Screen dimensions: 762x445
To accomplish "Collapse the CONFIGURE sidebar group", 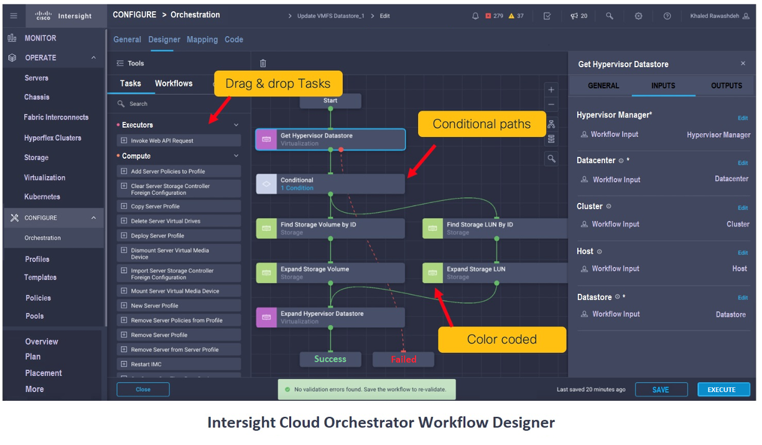I will tap(93, 218).
